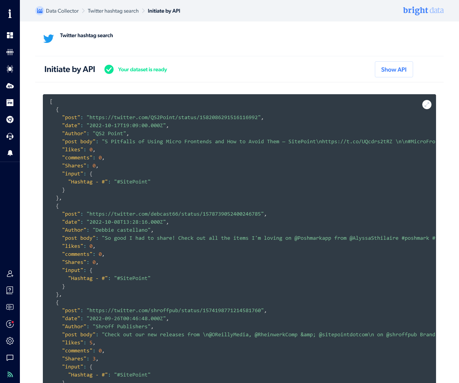Open the Chrome browser extension icon
The height and width of the screenshot is (383, 459).
coord(10,119)
